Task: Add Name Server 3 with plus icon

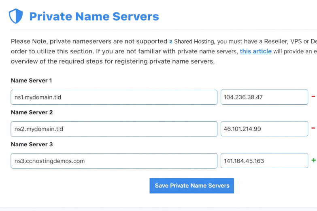Action: pos(313,160)
